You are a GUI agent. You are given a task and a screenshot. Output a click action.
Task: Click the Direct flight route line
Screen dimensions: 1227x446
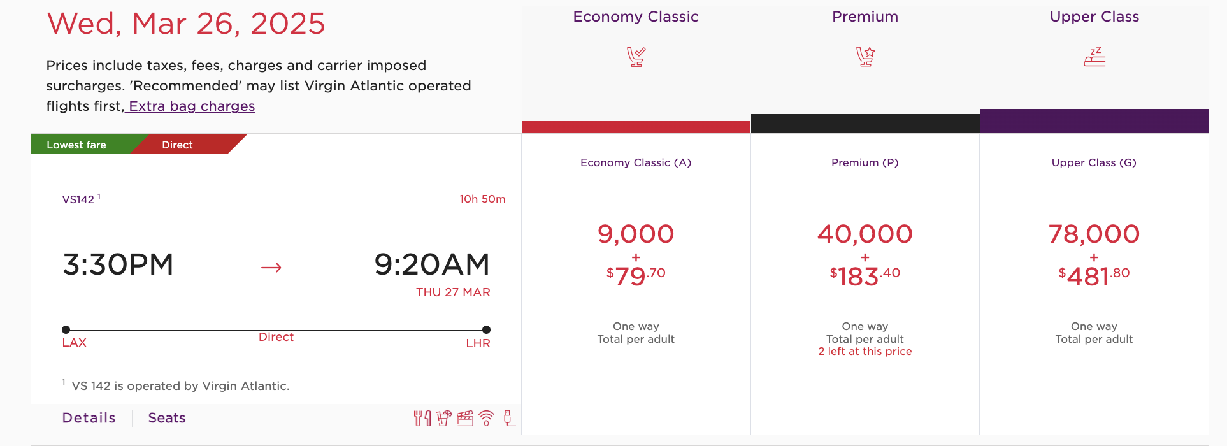[276, 329]
